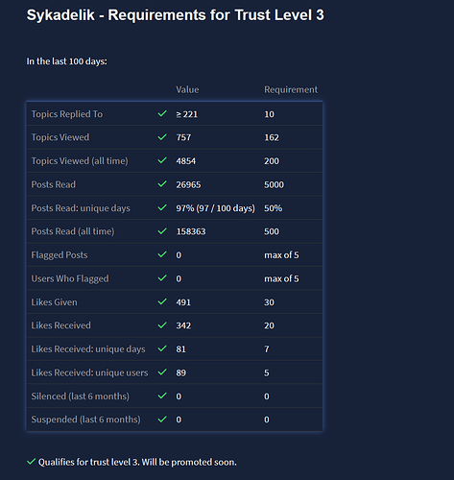Viewport: 454px width, 480px height.
Task: Click the check for Posts Read: unique days
Action: point(162,207)
